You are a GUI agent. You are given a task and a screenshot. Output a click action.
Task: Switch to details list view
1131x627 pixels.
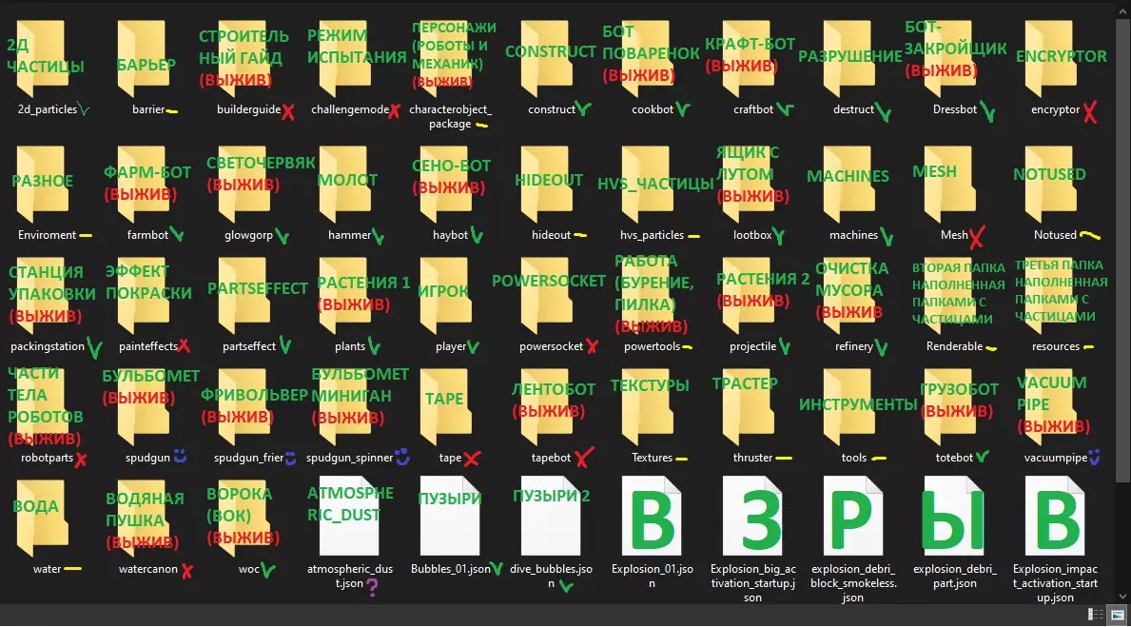1096,615
